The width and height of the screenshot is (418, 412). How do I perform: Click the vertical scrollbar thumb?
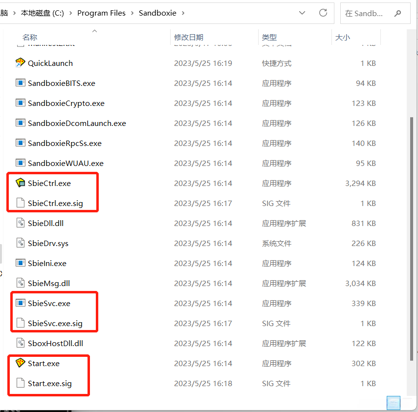pyautogui.click(x=412, y=239)
